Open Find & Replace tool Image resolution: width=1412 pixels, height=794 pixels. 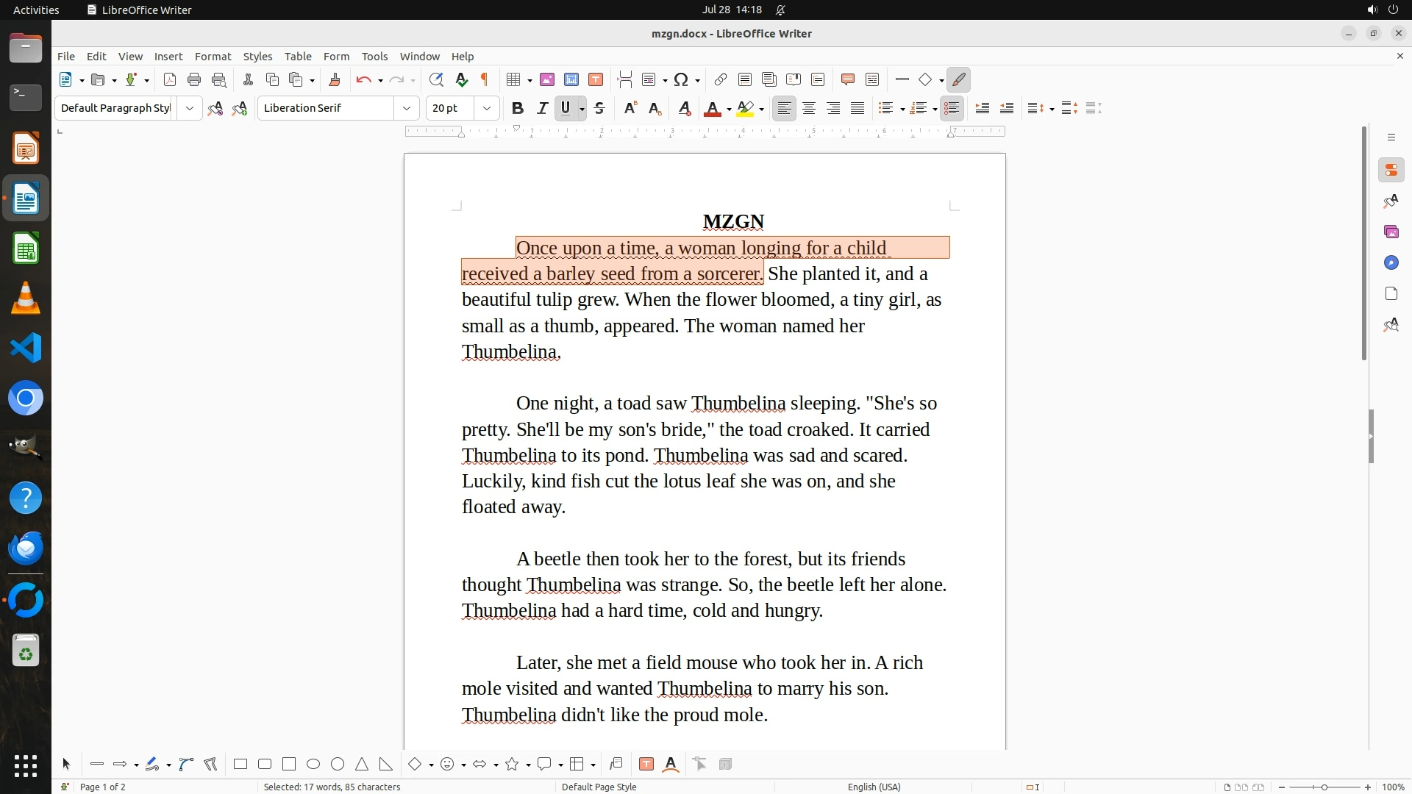(436, 80)
